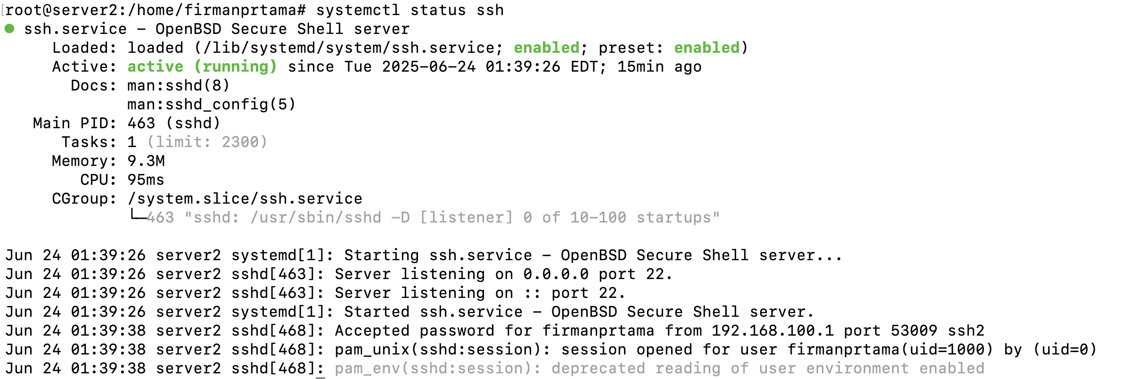
Task: Click the man:sshd(8) docs reference
Action: 179,85
